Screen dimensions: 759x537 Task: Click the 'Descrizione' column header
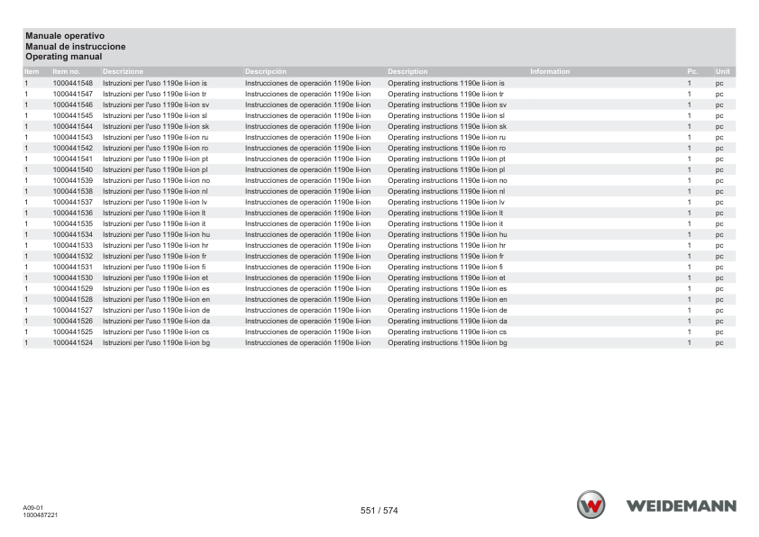click(123, 71)
